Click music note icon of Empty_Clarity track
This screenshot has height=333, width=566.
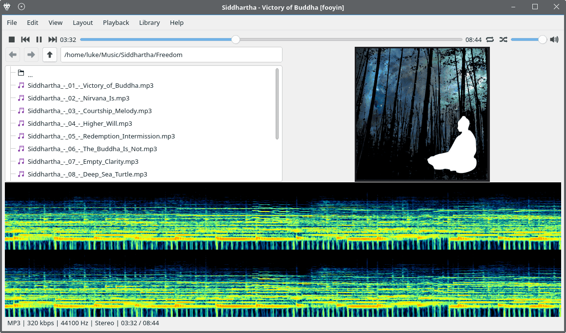(21, 161)
